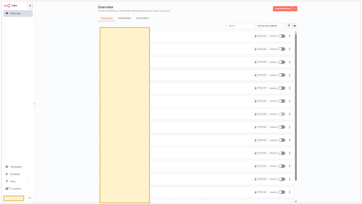Switch to the Credentials tab
Screen dimensions: 362x204
124,18
